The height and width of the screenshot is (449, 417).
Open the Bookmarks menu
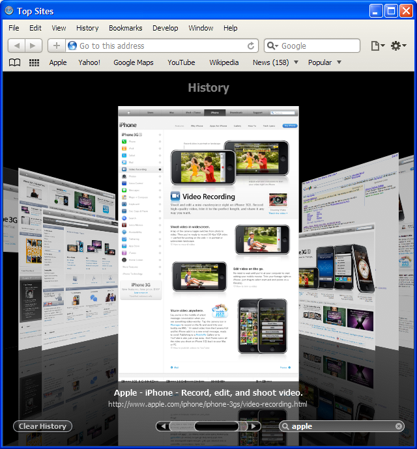click(x=126, y=28)
